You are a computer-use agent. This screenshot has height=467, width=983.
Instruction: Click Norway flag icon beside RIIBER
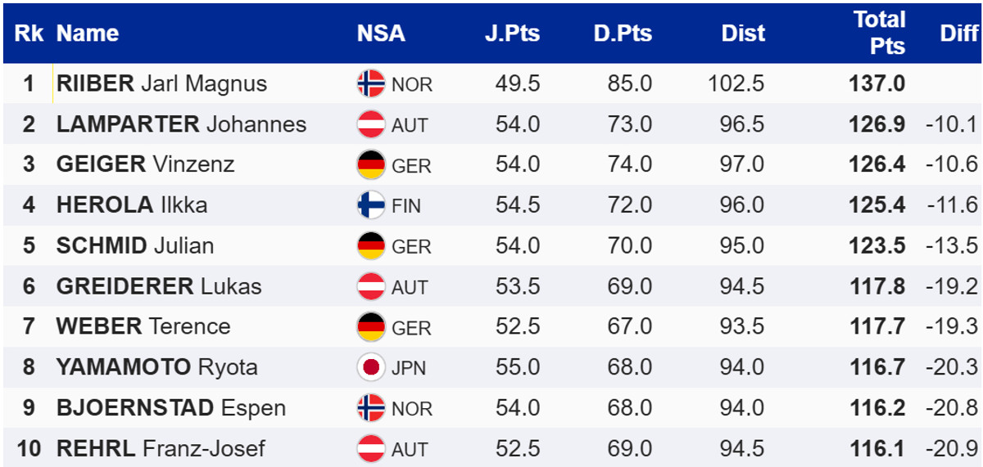(371, 83)
